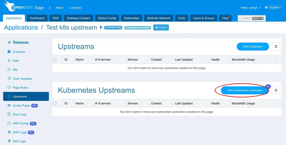Click the DNS cube icon in sidebar
The width and height of the screenshot is (286, 145).
point(9,61)
